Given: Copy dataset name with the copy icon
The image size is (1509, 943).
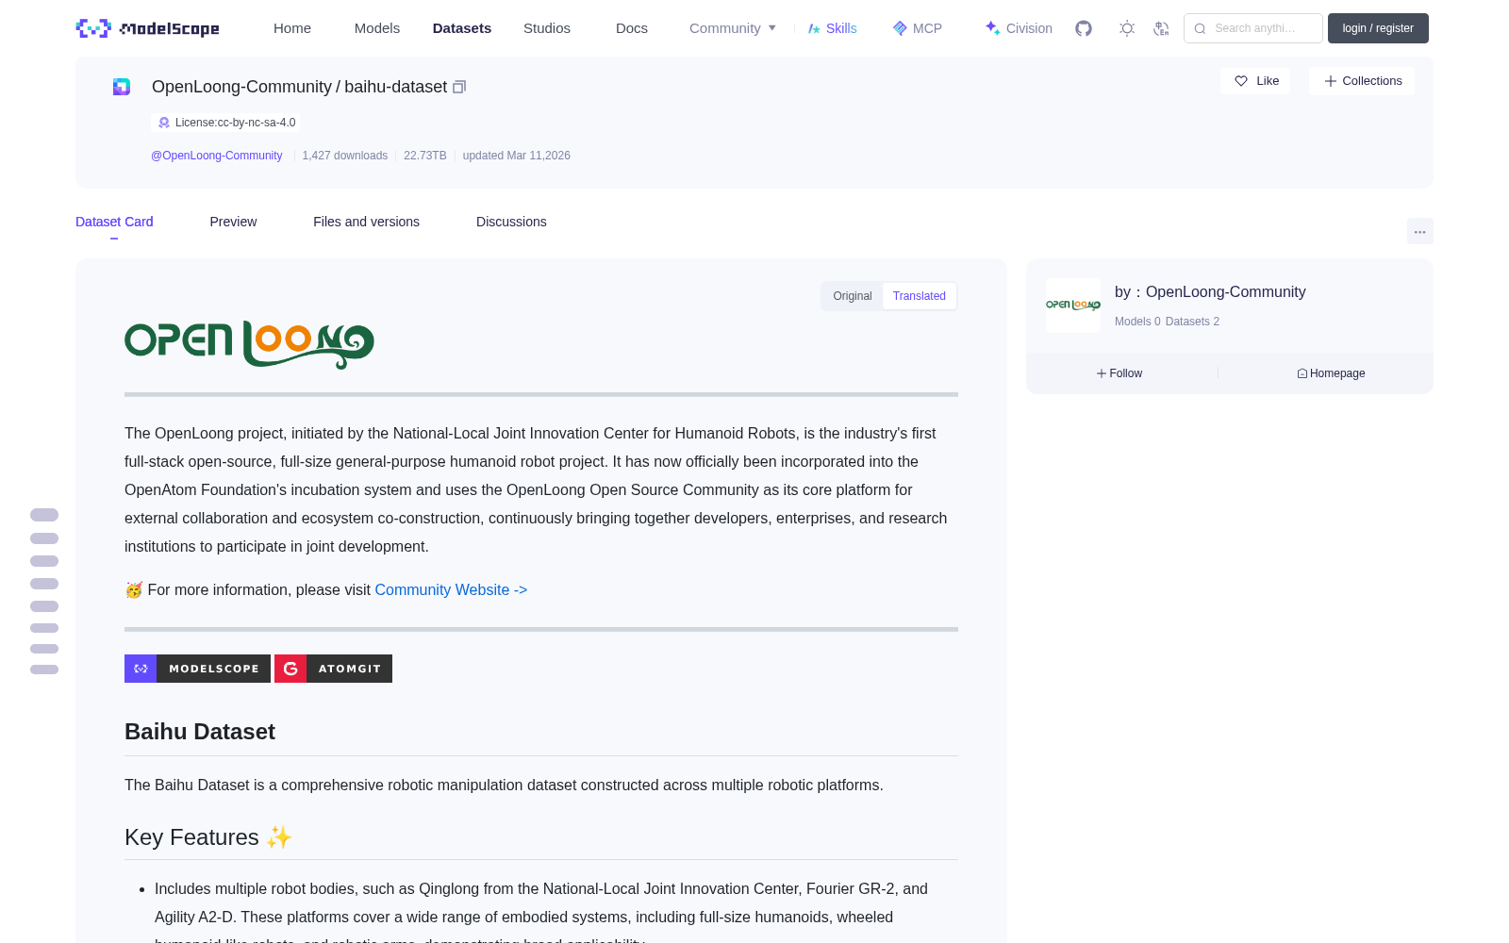Looking at the screenshot, I should [x=459, y=87].
